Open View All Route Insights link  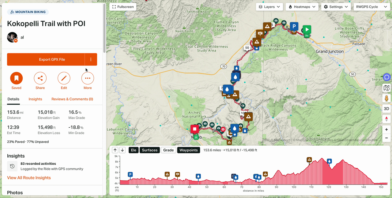coord(29,178)
